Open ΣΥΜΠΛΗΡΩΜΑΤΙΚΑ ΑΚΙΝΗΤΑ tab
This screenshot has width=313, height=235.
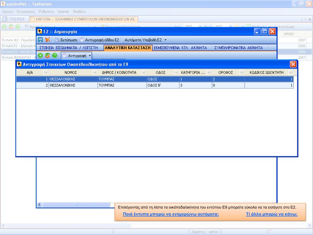pos(238,48)
